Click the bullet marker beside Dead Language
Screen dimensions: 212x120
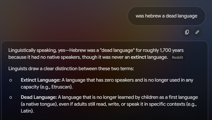(x=11, y=97)
